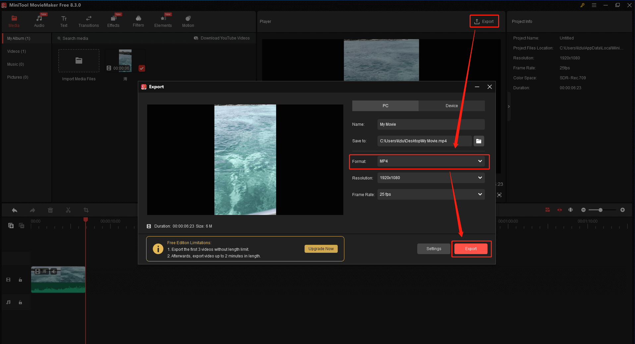Screen dimensions: 635x344
Task: Click the Project Name value Untitled
Action: pos(567,38)
